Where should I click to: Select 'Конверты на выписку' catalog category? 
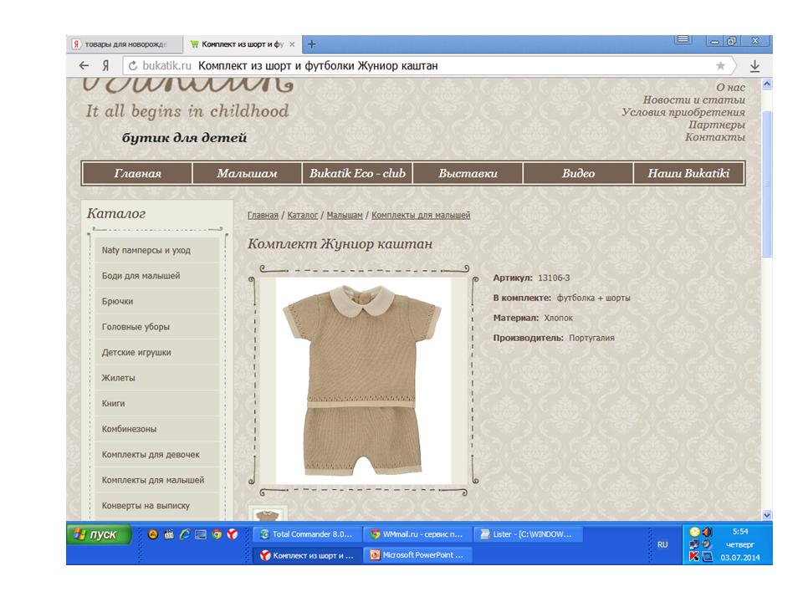pyautogui.click(x=156, y=505)
